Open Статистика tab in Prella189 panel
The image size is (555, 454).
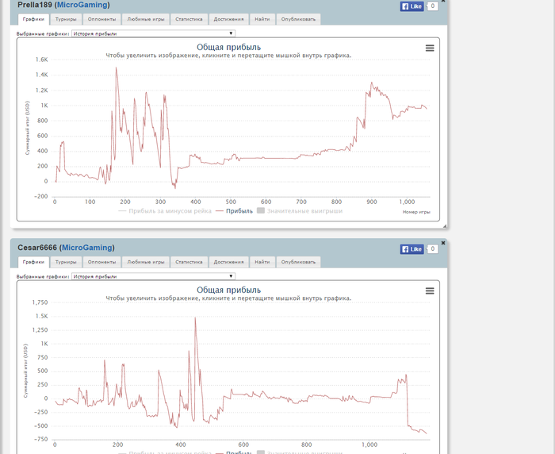coord(189,19)
